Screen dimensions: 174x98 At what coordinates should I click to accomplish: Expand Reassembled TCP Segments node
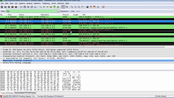pos(1,58)
